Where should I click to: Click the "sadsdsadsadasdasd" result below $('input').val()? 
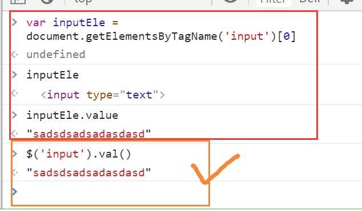(x=89, y=172)
